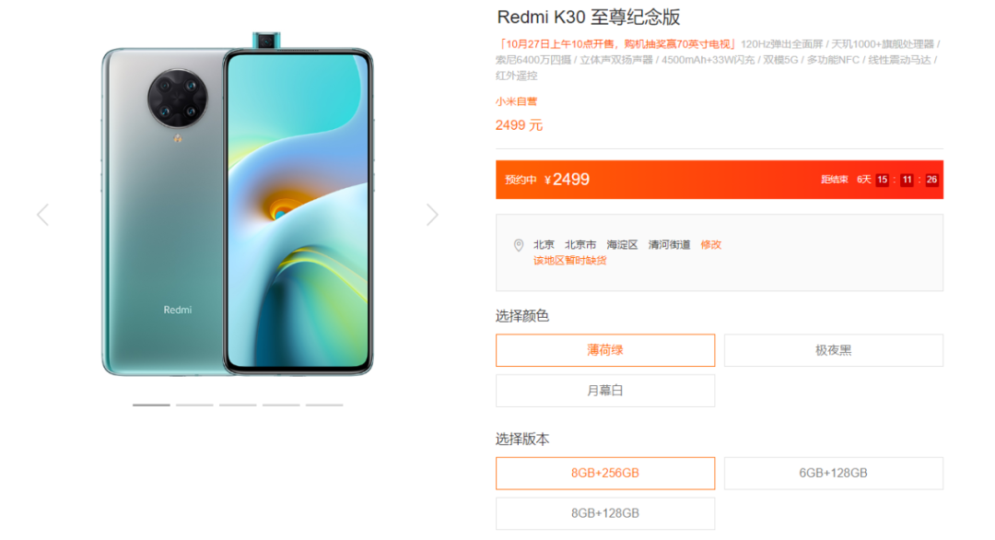995x540 pixels.
Task: Click the 距结束 countdown timer
Action: tap(879, 180)
